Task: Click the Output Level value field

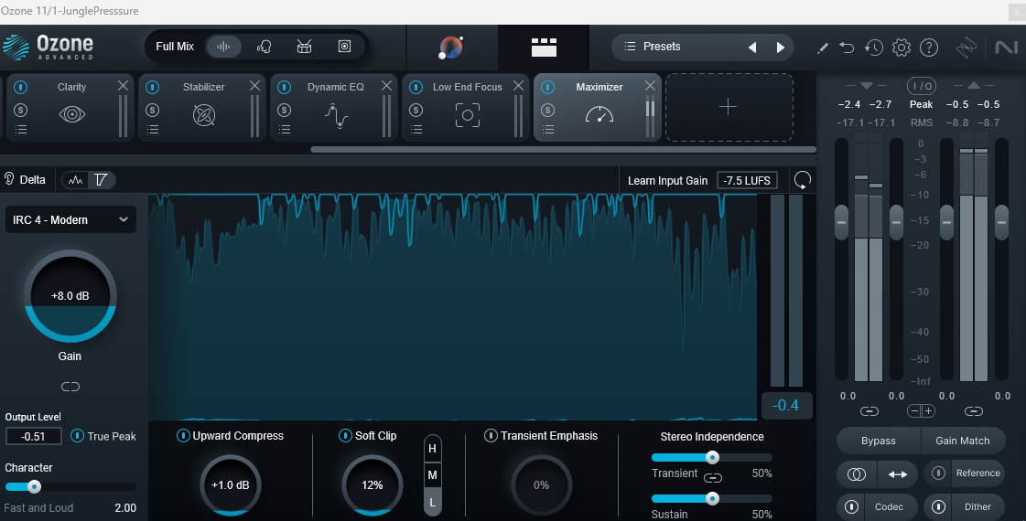Action: (x=33, y=436)
